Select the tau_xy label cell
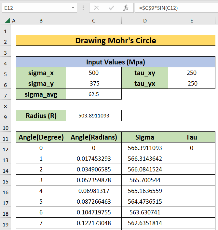 pos(145,73)
